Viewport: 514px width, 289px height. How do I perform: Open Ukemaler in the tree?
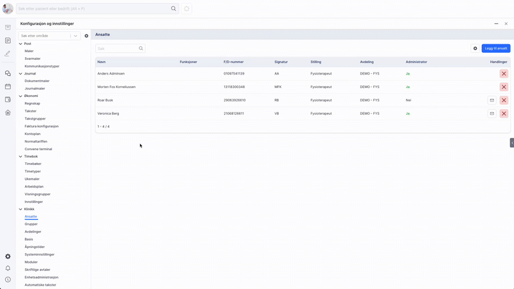(31, 179)
